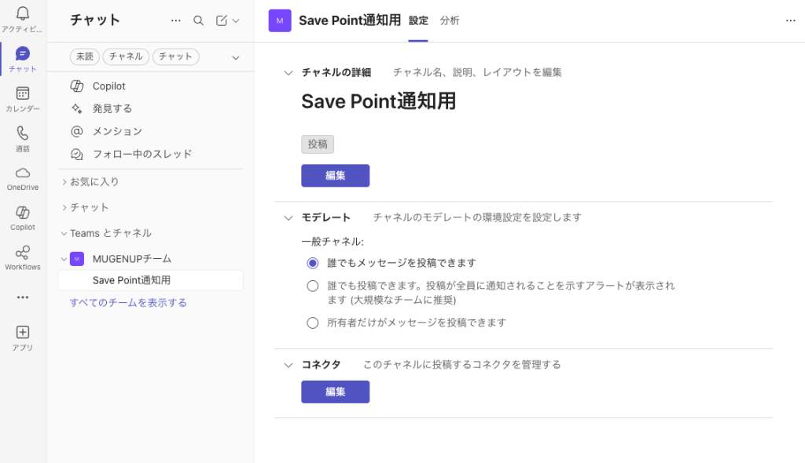Select the 設定 tab
This screenshot has width=805, height=463.
[x=418, y=20]
